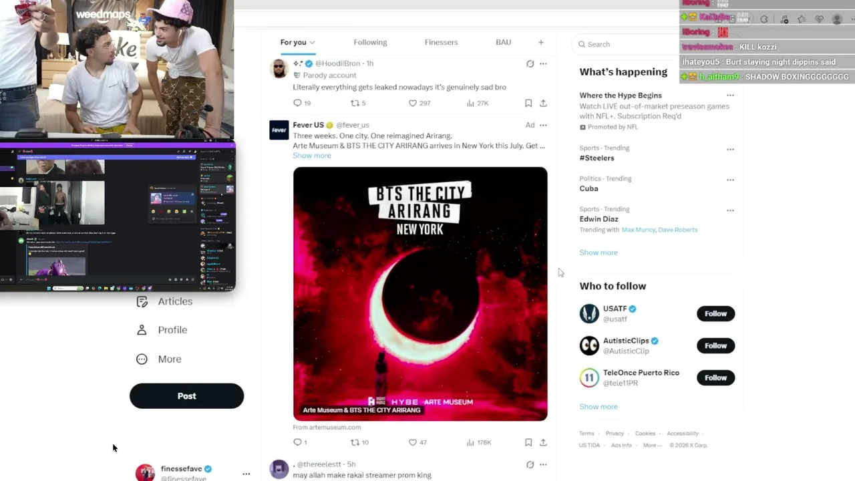Open account options next to finessefave
The width and height of the screenshot is (855, 481).
tap(246, 474)
